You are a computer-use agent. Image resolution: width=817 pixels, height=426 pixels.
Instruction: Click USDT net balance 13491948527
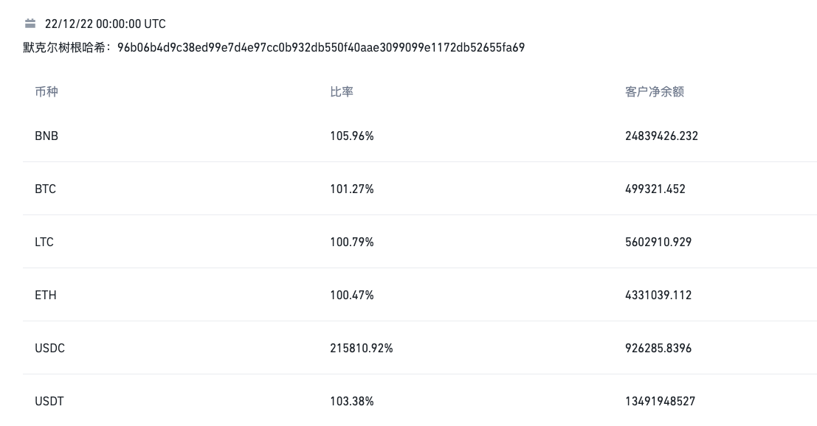point(660,402)
